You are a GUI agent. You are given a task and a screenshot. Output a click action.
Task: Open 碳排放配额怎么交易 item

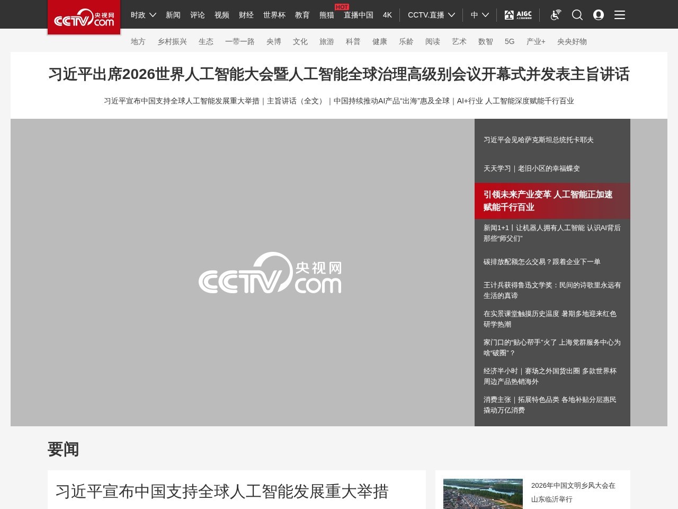coord(542,262)
